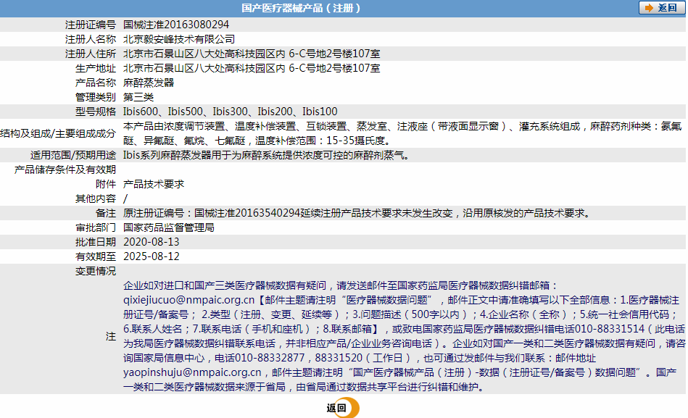Click the 适用范围/预期用途 label
This screenshot has width=688, height=418.
[x=73, y=155]
